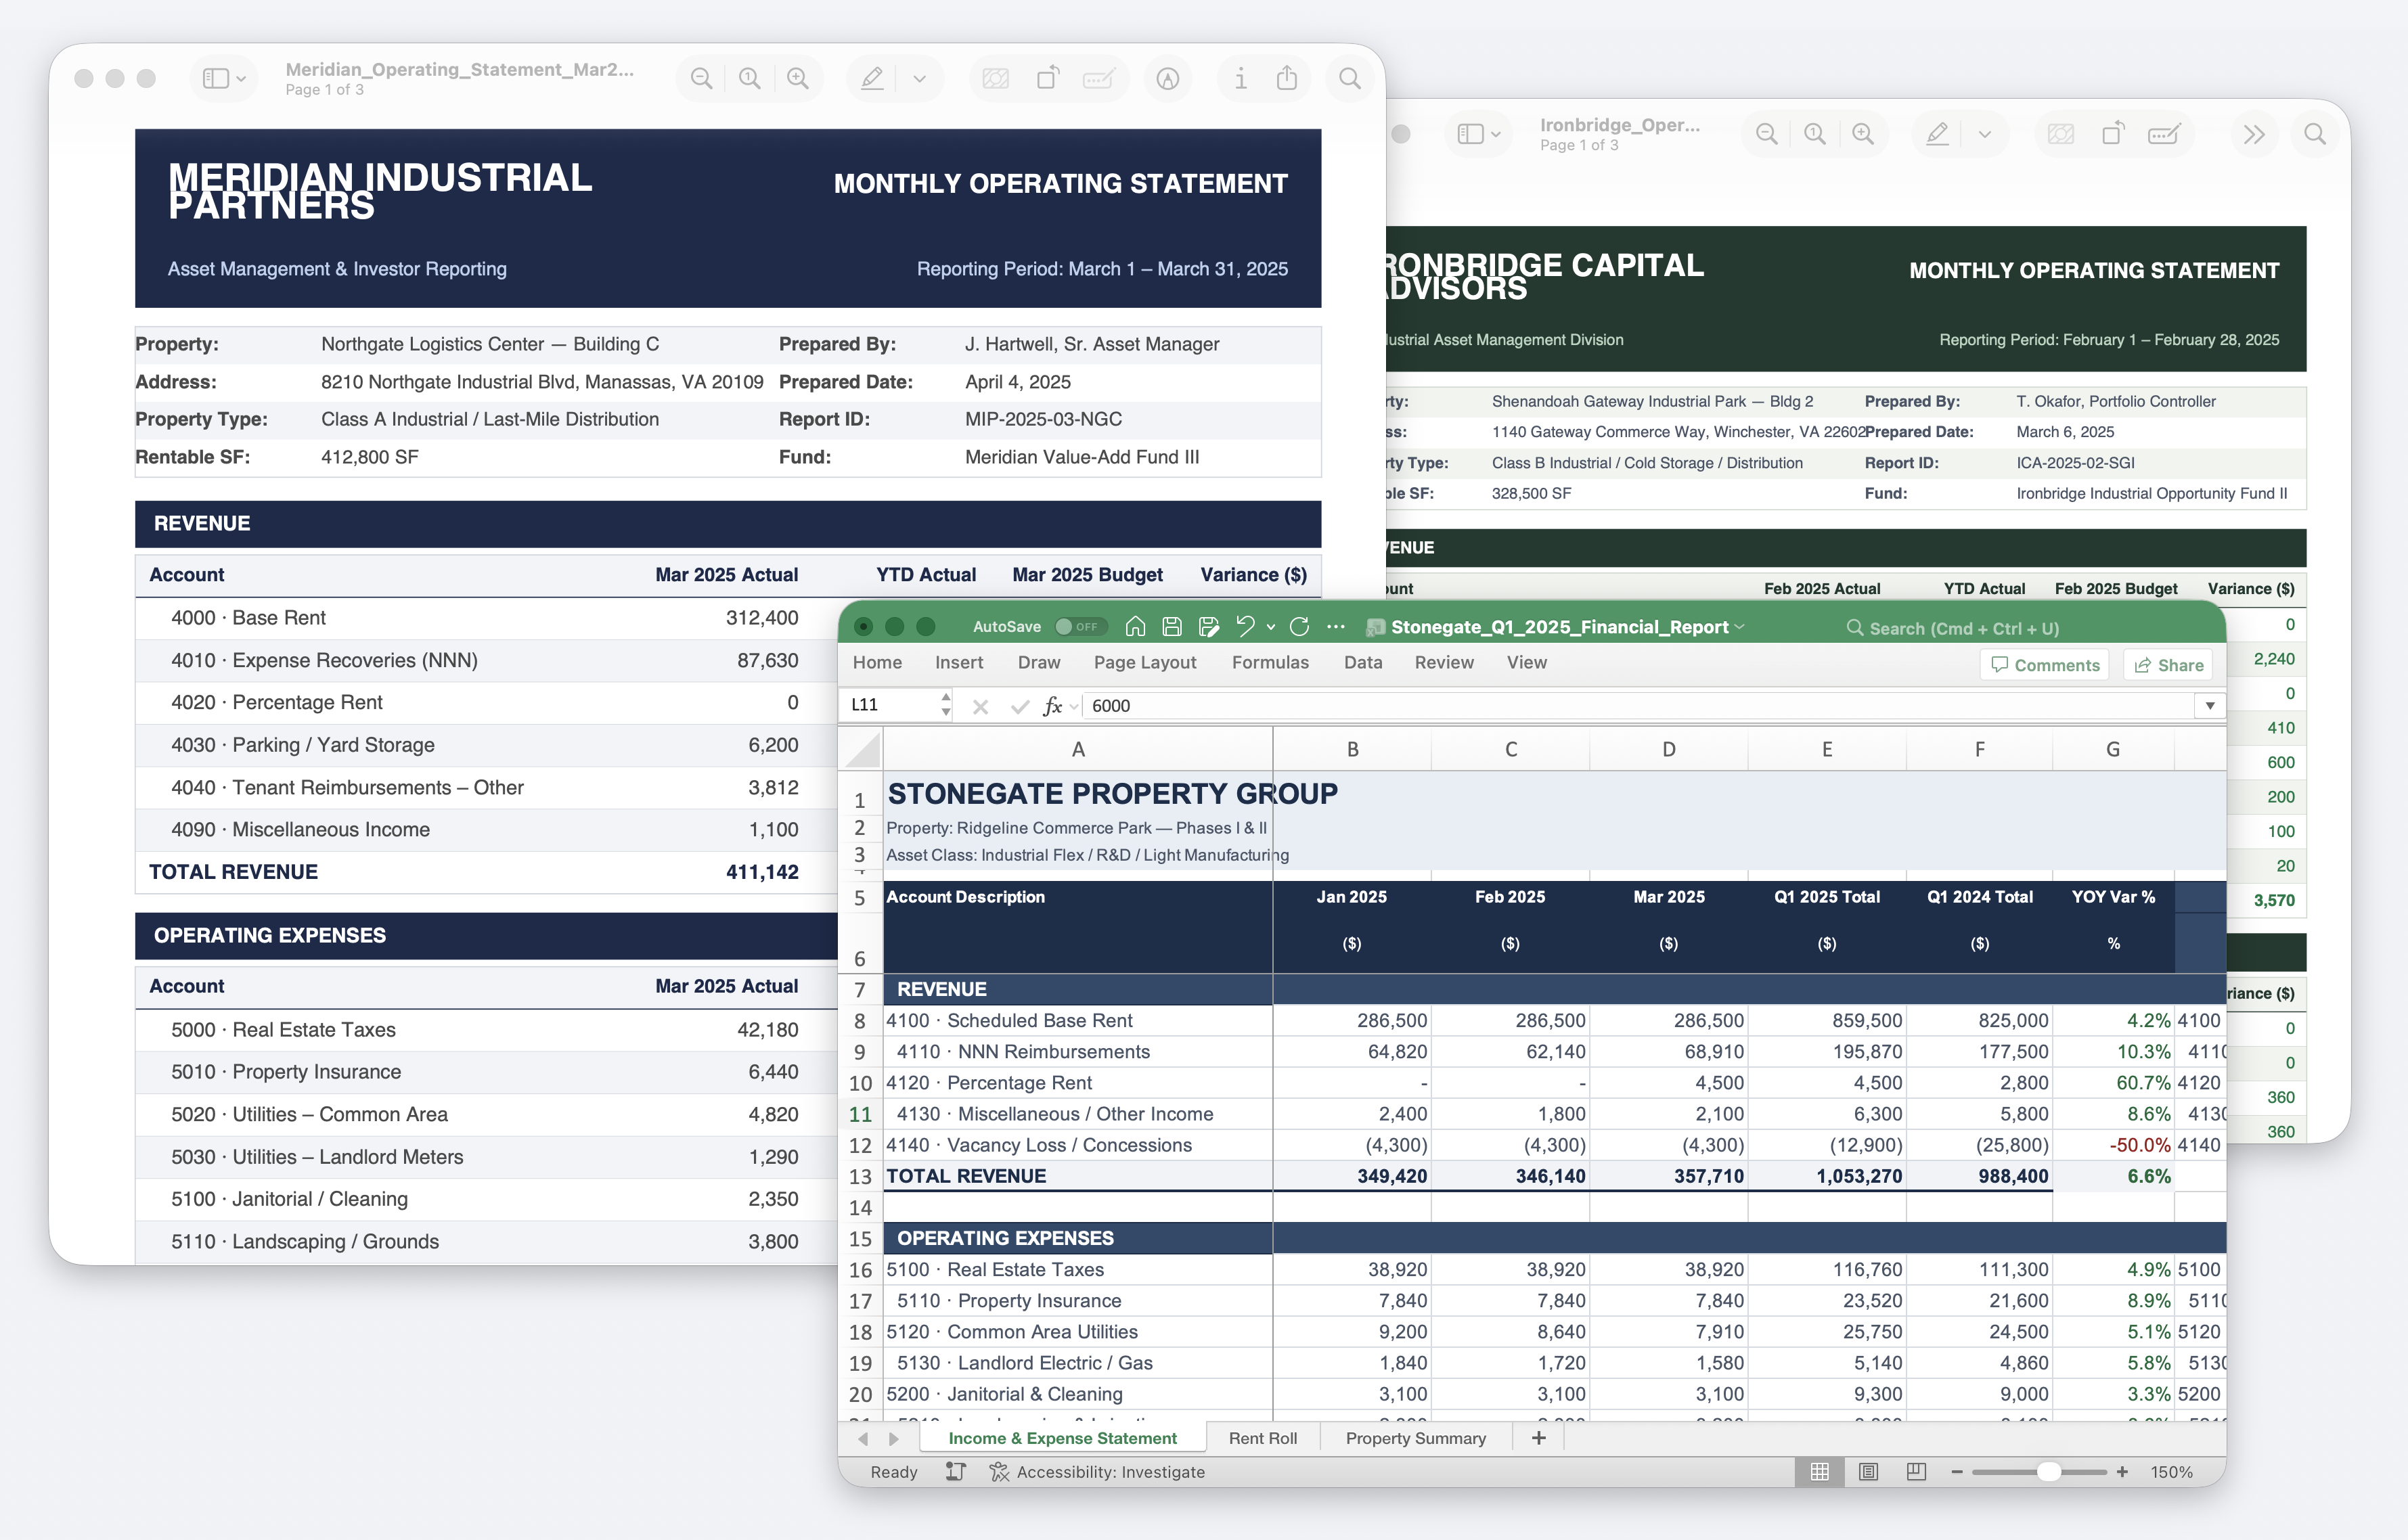
Task: Switch to the Rent Roll sheet tab
Action: (x=1263, y=1438)
